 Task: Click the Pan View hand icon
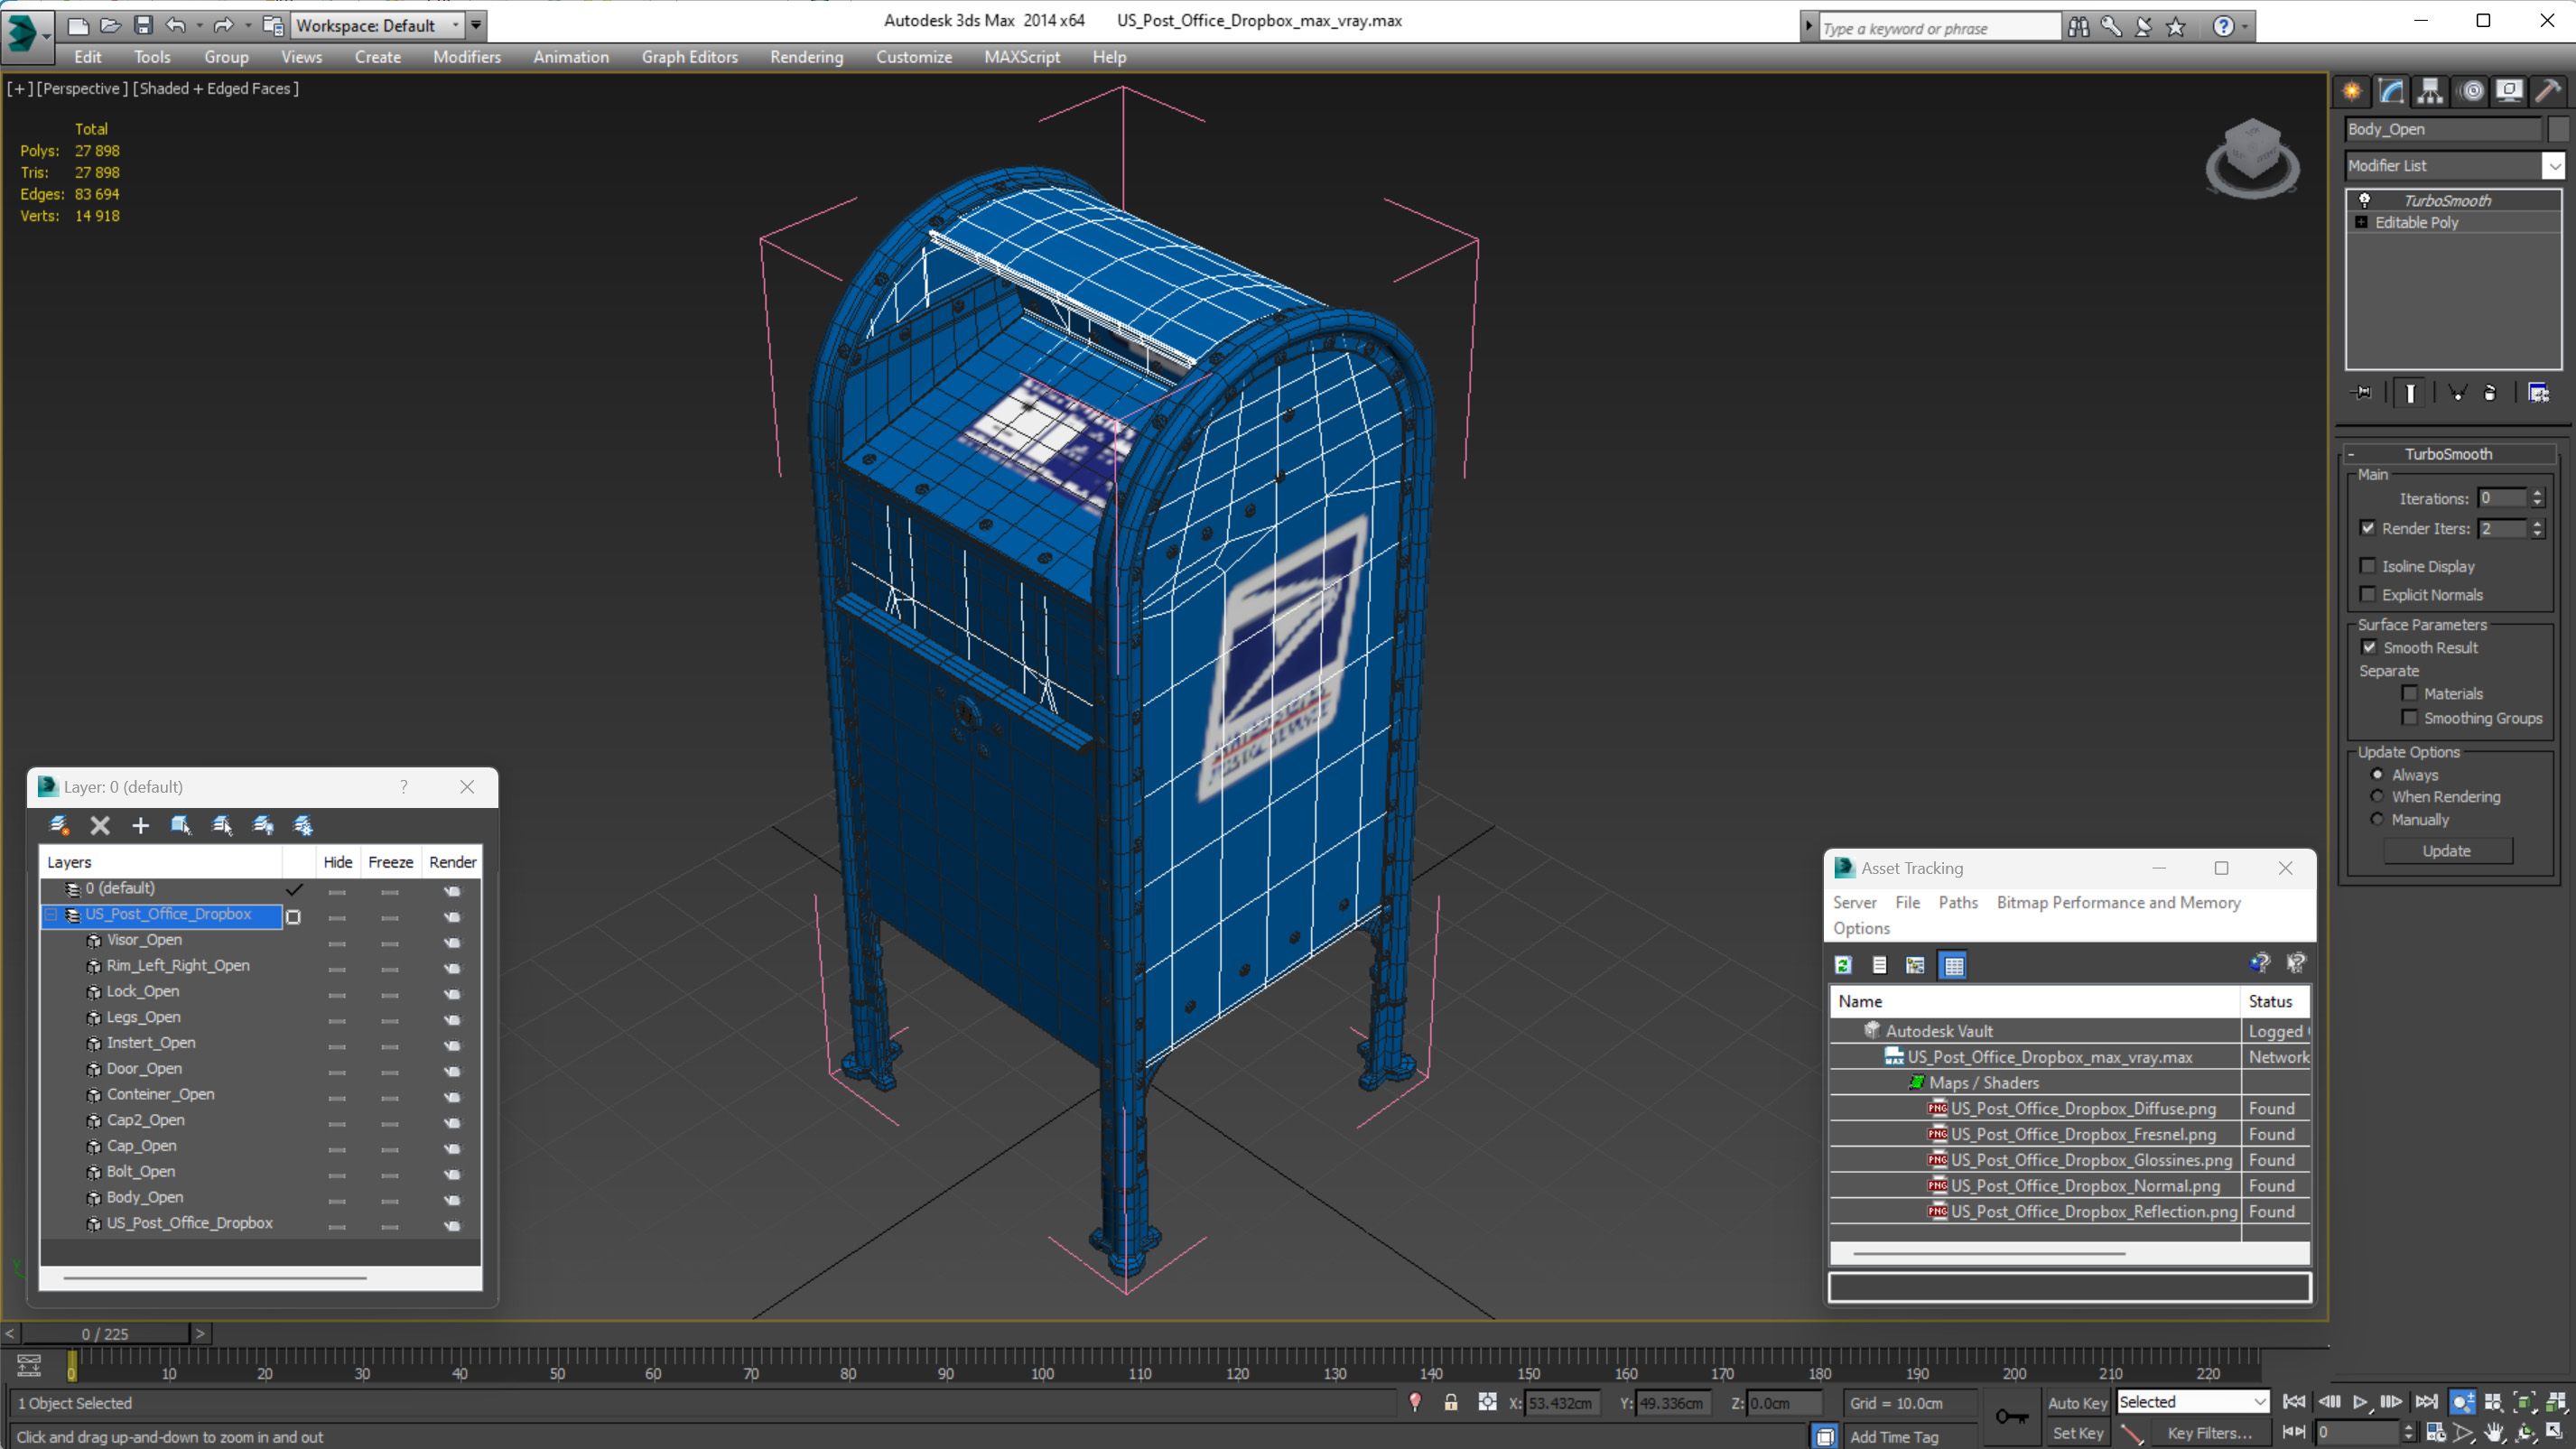pos(2494,1432)
